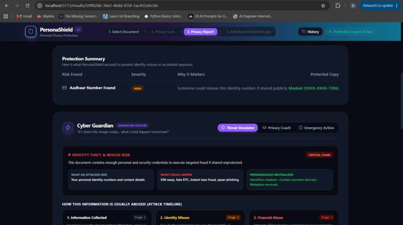Click the Protection Engine Active status badge

pyautogui.click(x=350, y=32)
